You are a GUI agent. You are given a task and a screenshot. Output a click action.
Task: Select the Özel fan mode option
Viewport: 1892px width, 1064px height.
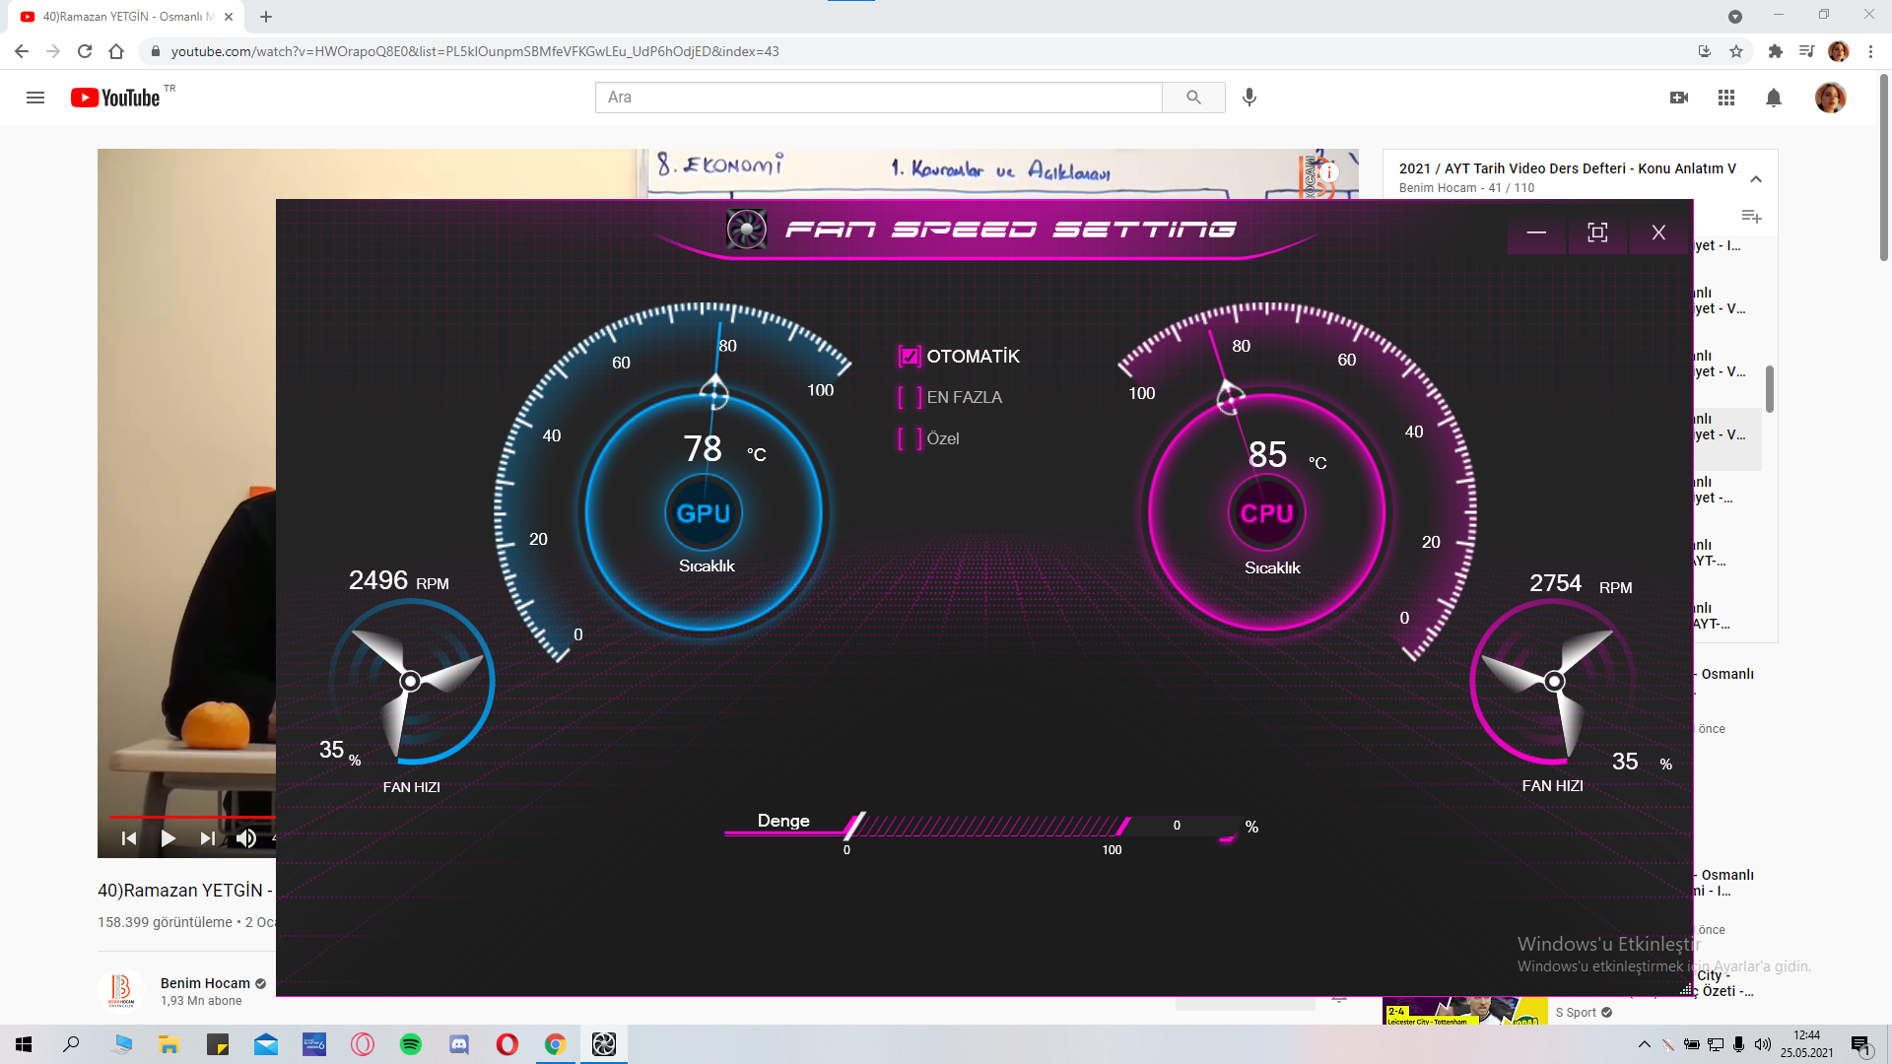pos(910,438)
